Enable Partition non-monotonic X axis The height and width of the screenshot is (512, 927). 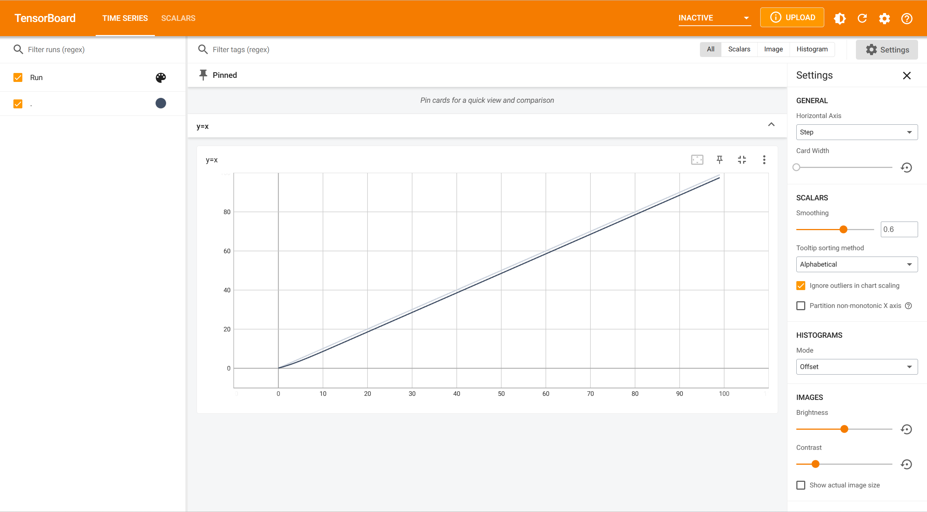tap(801, 306)
